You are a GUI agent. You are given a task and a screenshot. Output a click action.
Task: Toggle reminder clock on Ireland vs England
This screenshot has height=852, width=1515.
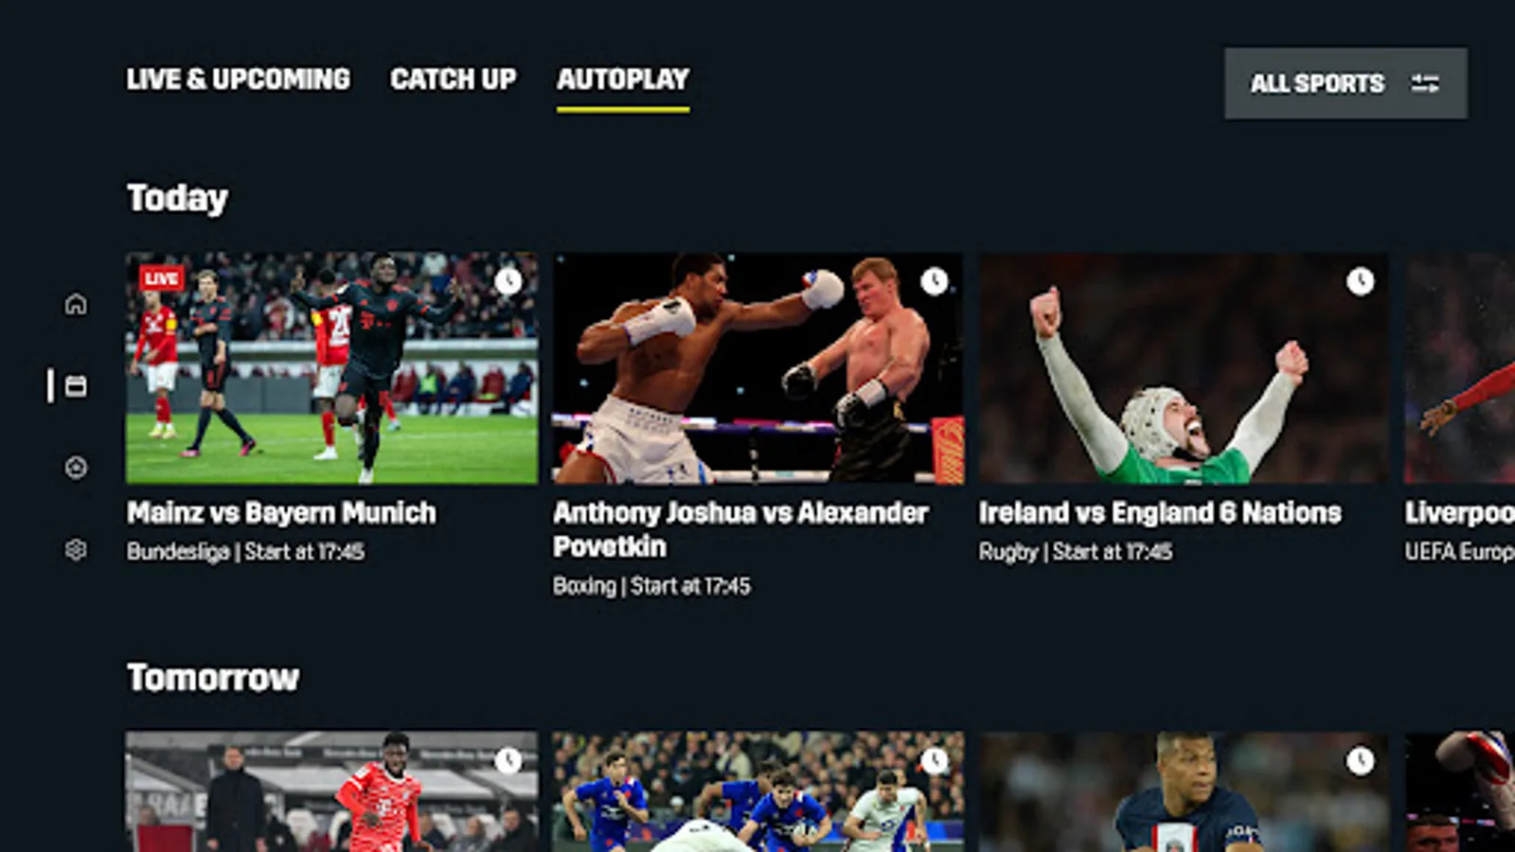(x=1361, y=281)
